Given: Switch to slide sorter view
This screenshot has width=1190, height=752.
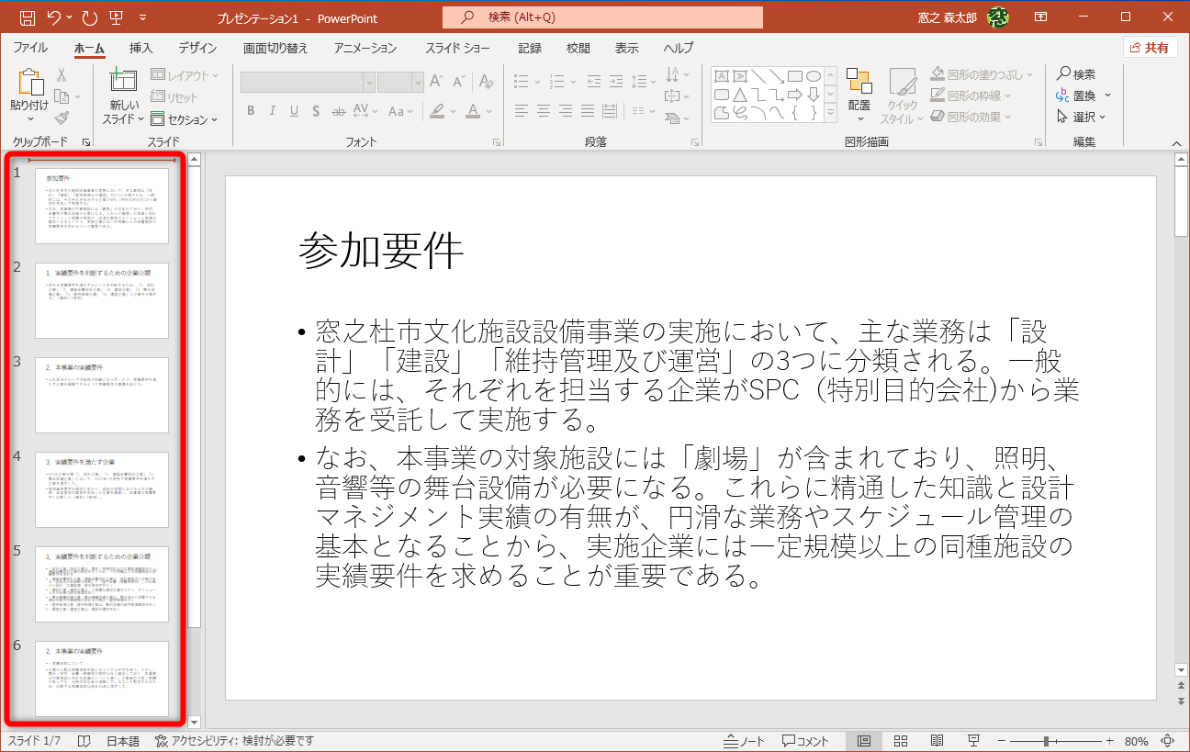Looking at the screenshot, I should click(901, 741).
